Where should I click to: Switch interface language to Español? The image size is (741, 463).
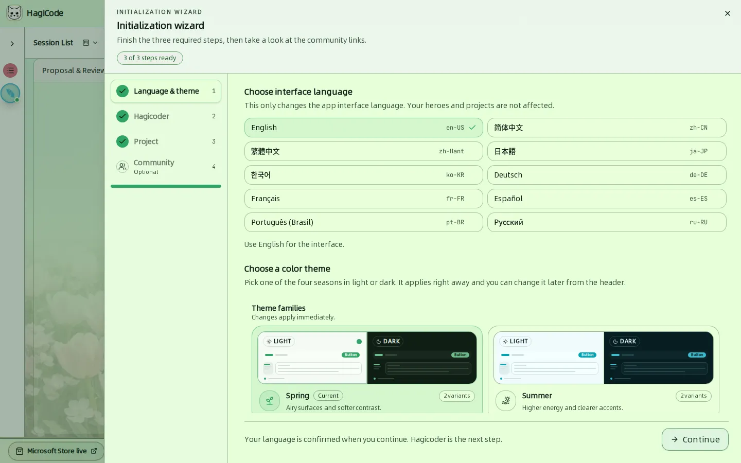pyautogui.click(x=607, y=199)
